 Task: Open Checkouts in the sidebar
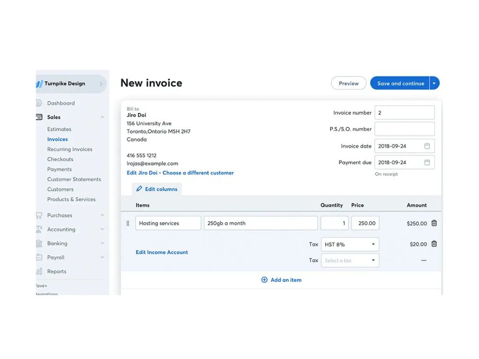tap(60, 159)
